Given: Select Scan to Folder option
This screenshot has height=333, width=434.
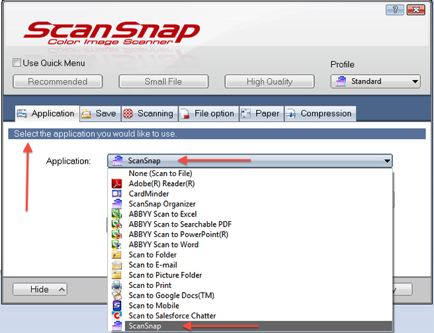Looking at the screenshot, I should 250,255.
